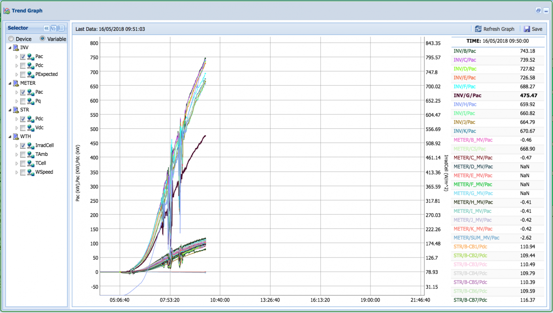Click the Refresh Graph button label
The height and width of the screenshot is (313, 553).
(499, 29)
